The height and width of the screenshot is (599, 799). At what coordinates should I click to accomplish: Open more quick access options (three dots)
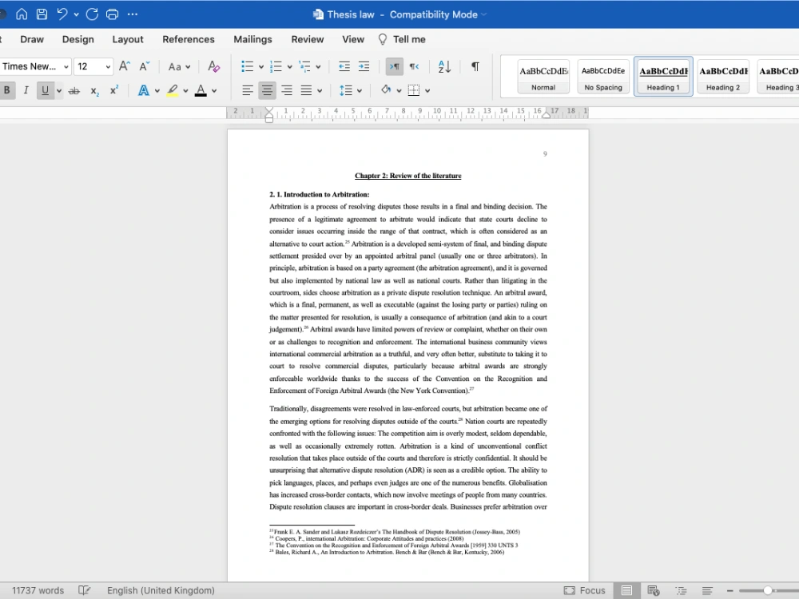pos(133,14)
